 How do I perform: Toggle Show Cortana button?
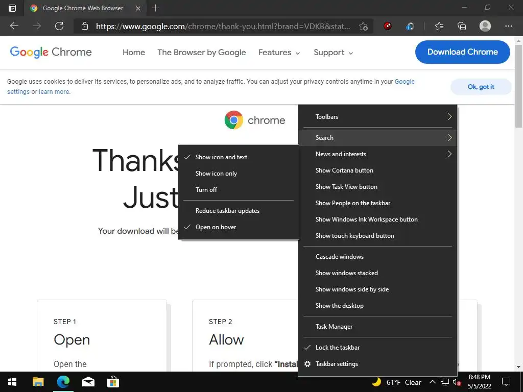click(x=377, y=170)
